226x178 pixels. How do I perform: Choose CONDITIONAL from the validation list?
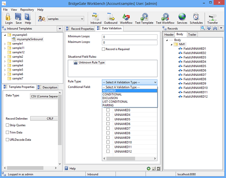[130, 95]
